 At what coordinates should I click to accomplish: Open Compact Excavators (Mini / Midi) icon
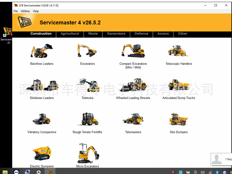tap(133, 51)
